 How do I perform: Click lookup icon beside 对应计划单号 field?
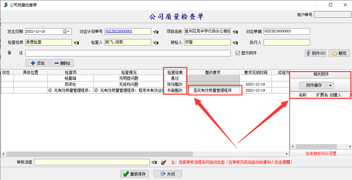coord(156,32)
